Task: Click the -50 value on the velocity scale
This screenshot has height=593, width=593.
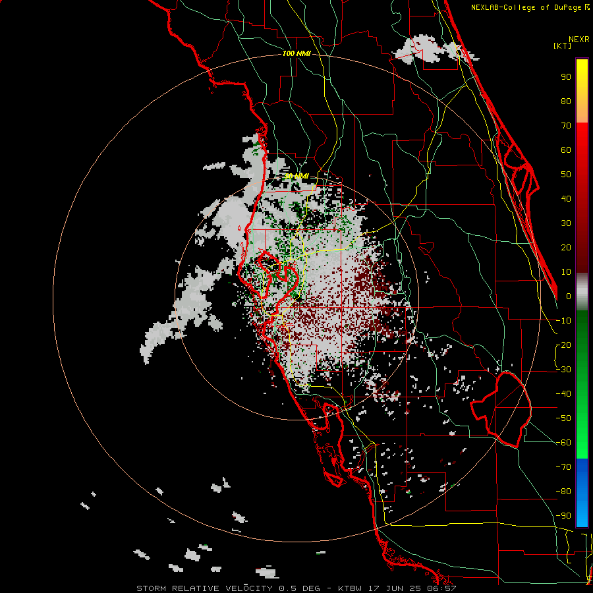Action: (563, 418)
